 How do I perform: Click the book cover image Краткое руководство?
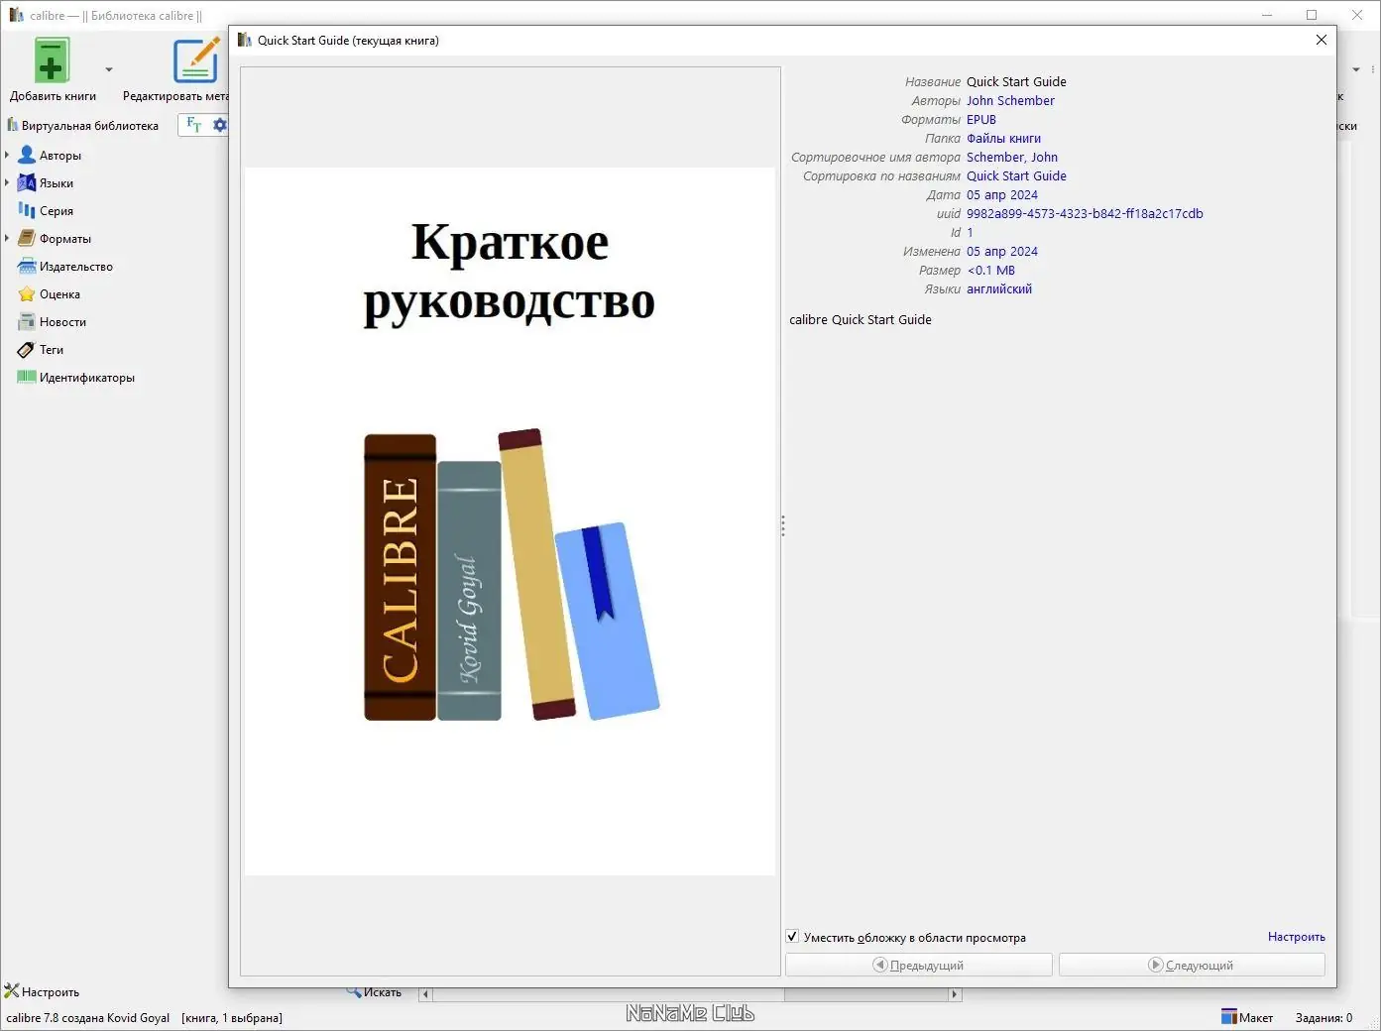[510, 521]
